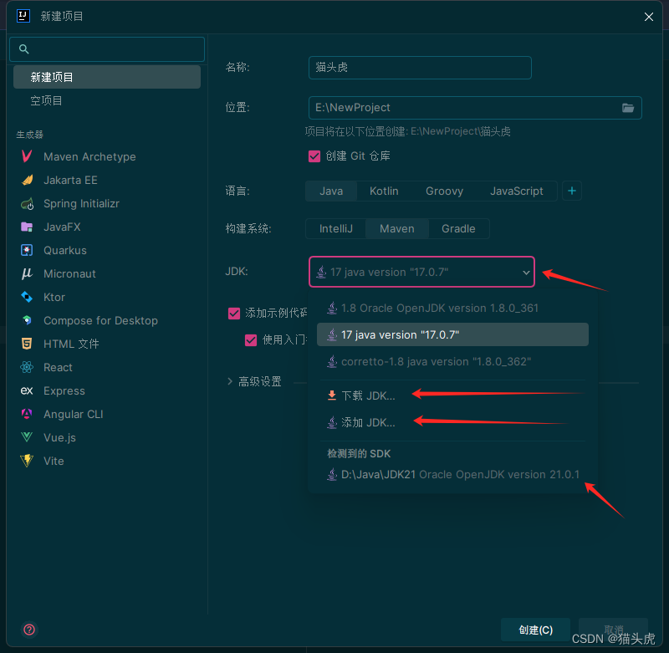Viewport: 669px width, 653px height.
Task: Select Quarkus generator
Action: [107, 250]
